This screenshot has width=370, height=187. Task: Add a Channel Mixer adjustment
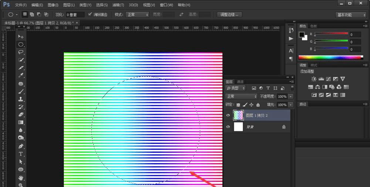coord(339,87)
